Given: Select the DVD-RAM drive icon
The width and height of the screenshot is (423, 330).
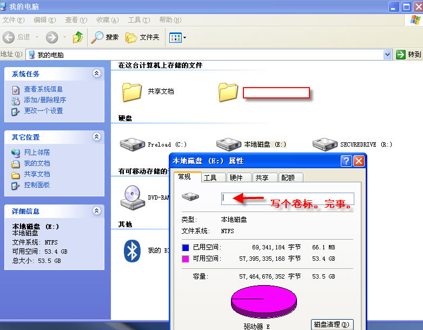Looking at the screenshot, I should (133, 197).
